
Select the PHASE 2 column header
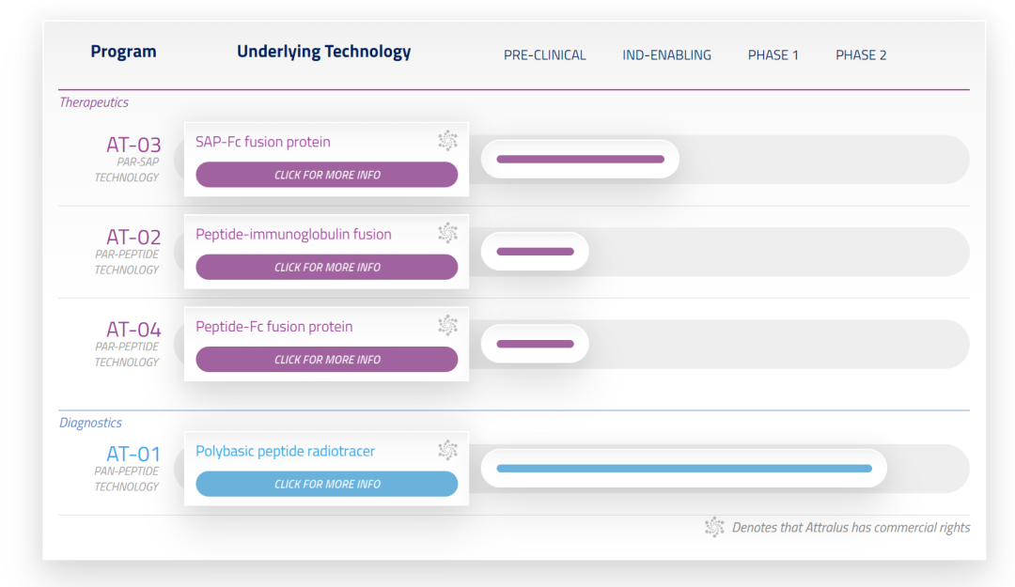pyautogui.click(x=861, y=55)
